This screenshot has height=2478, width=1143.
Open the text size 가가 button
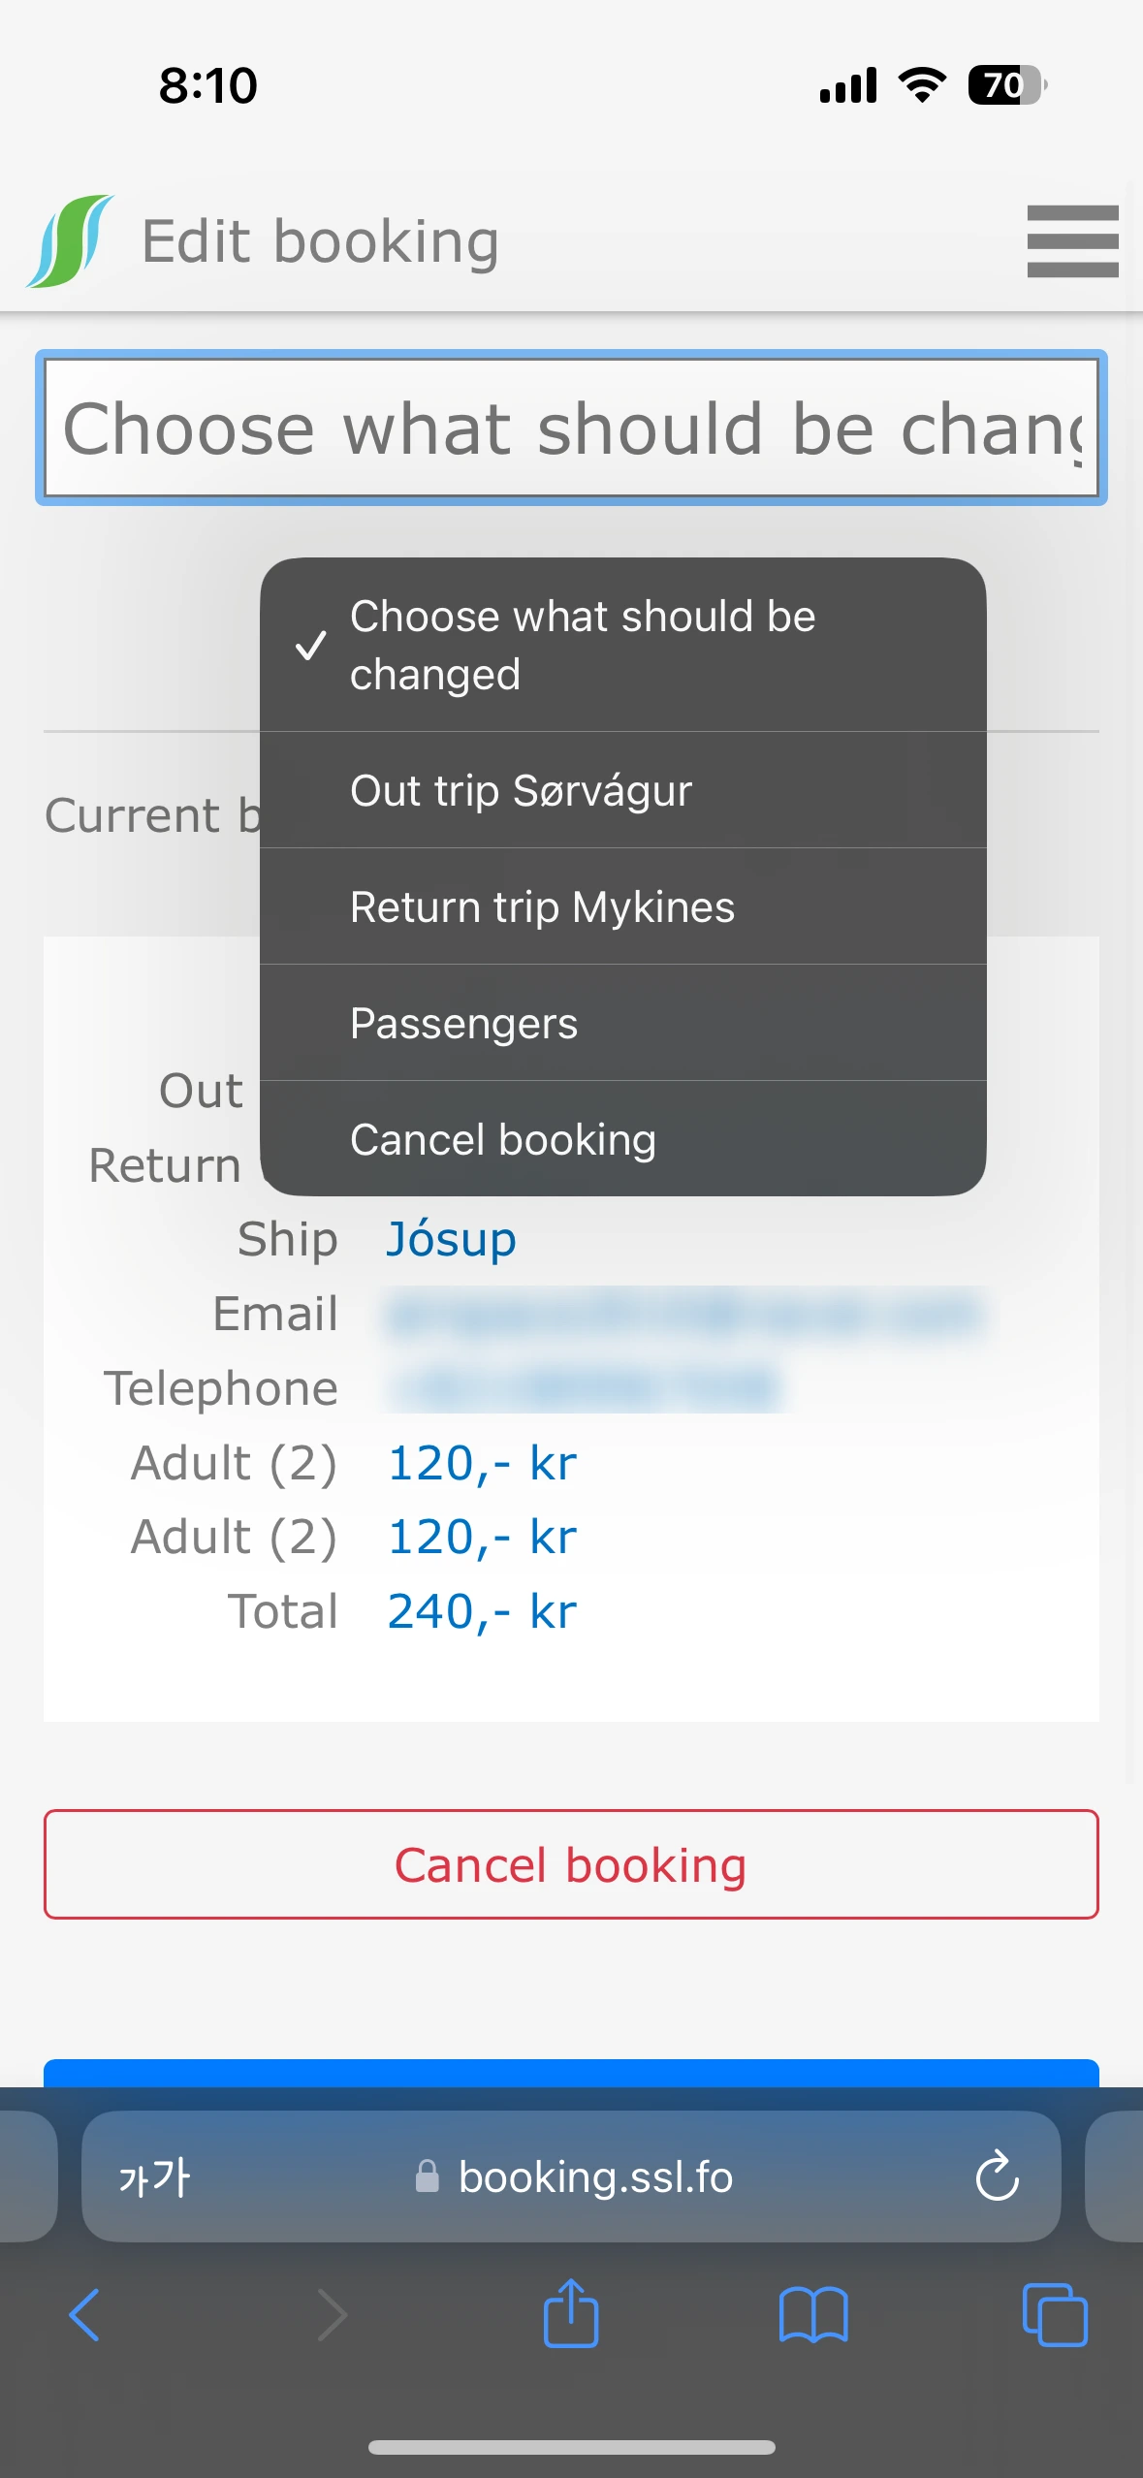coord(155,2176)
